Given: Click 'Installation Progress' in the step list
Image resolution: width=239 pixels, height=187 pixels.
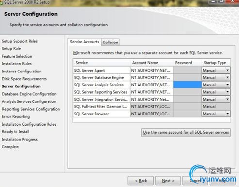Looking at the screenshot, I should click(20, 139).
